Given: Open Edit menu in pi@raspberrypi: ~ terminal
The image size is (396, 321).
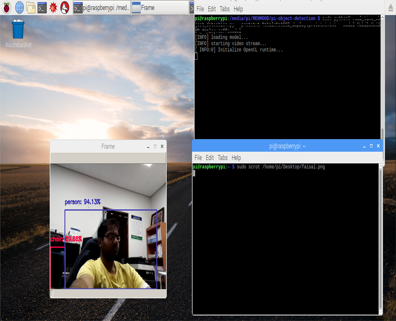Looking at the screenshot, I should coord(210,158).
